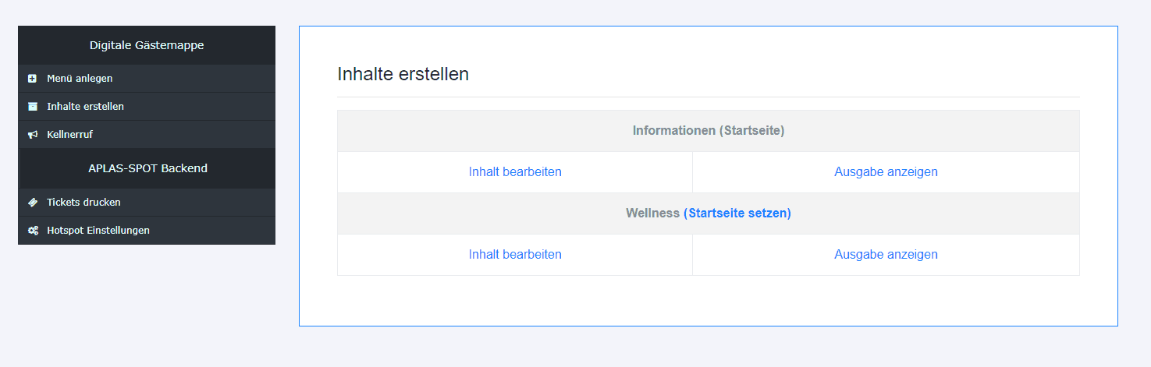
Task: Open Inhalt bearbeiten for the Informationen section
Action: pyautogui.click(x=515, y=172)
